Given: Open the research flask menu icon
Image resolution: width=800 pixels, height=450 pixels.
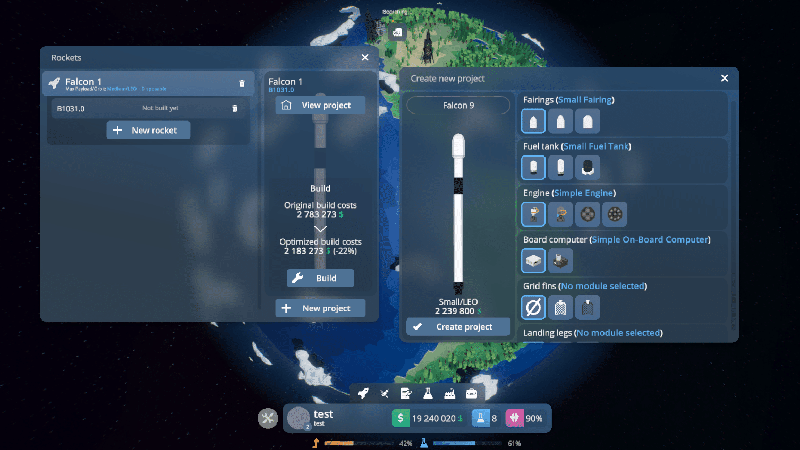Looking at the screenshot, I should [x=428, y=393].
